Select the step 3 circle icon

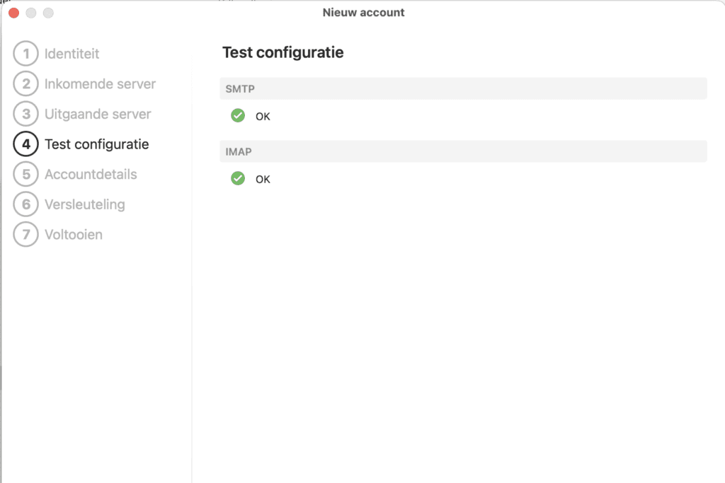(26, 114)
